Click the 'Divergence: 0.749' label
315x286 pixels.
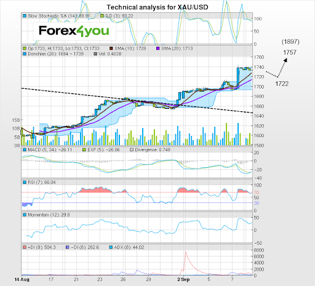tap(153, 150)
